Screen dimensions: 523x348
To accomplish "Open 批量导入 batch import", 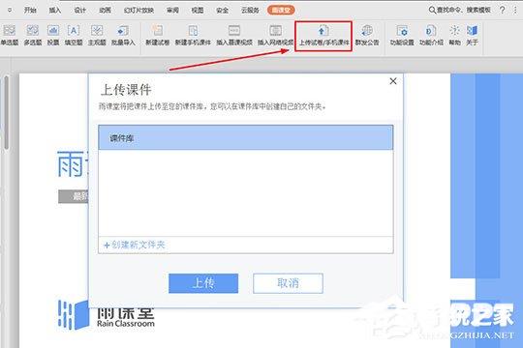I will pos(123,35).
